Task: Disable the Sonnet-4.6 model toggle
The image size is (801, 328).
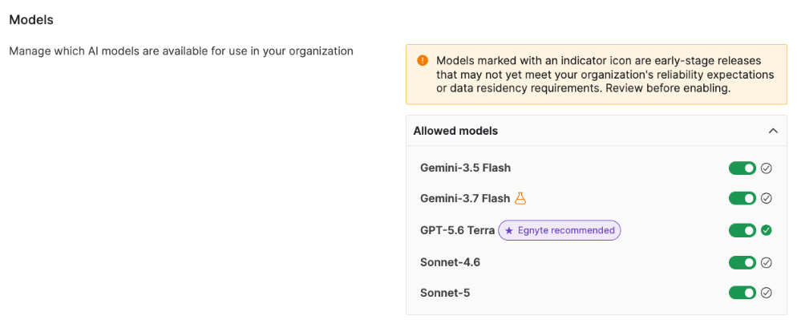Action: click(742, 262)
